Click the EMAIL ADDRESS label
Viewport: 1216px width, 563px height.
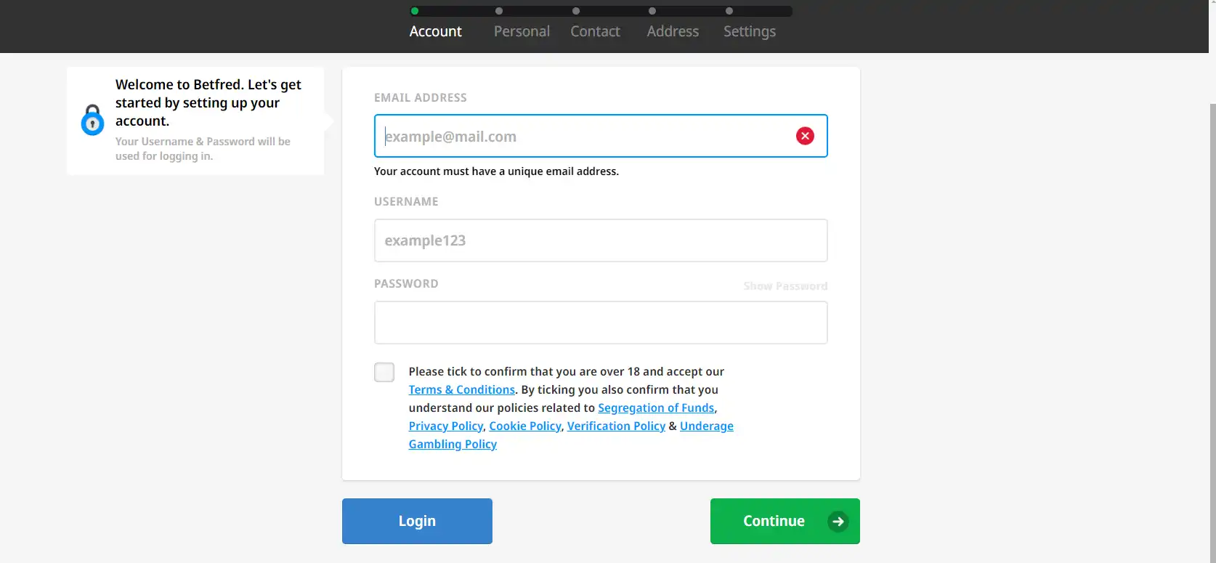pos(421,97)
